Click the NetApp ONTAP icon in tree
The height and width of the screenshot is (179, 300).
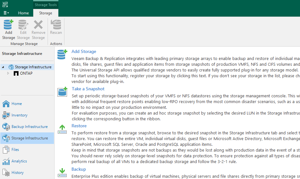coord(16,73)
